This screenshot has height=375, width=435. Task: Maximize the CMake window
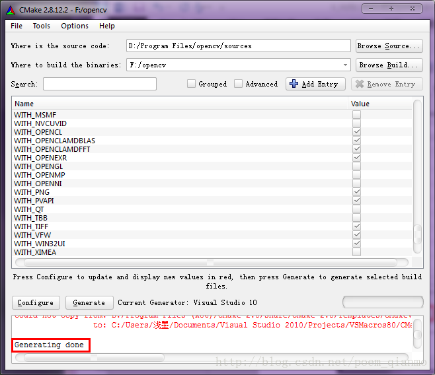pos(391,9)
